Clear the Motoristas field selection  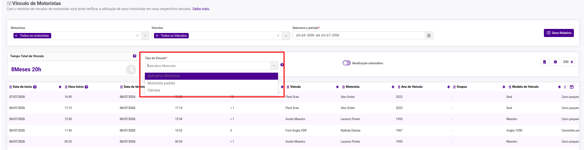[137, 36]
